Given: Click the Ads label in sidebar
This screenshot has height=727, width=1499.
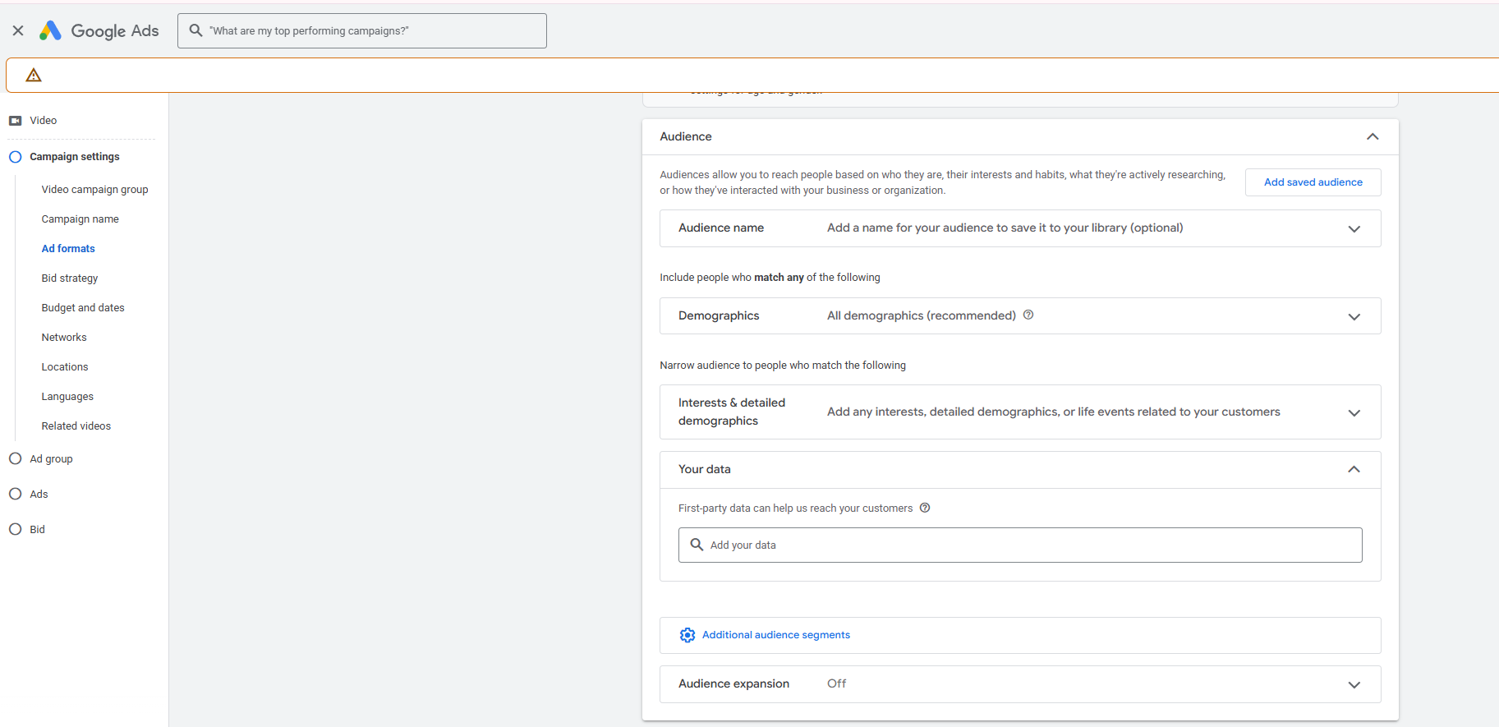Looking at the screenshot, I should point(39,495).
